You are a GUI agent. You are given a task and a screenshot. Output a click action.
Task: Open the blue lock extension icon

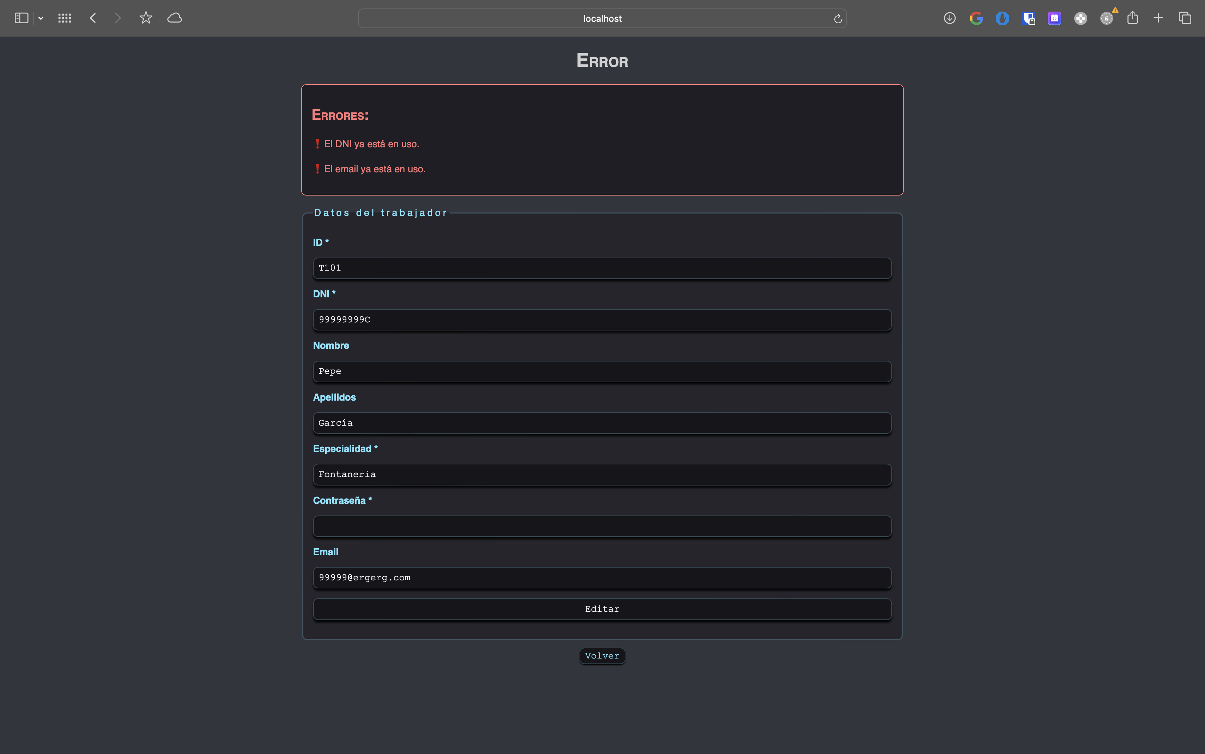click(x=1028, y=18)
